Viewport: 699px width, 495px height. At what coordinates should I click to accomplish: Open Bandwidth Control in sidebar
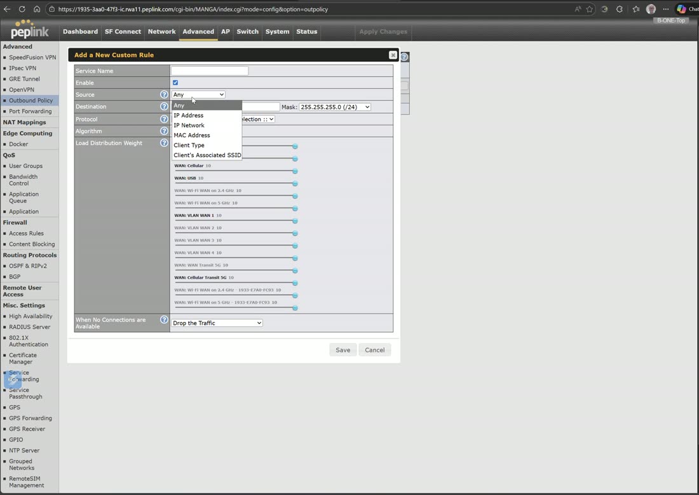point(23,180)
